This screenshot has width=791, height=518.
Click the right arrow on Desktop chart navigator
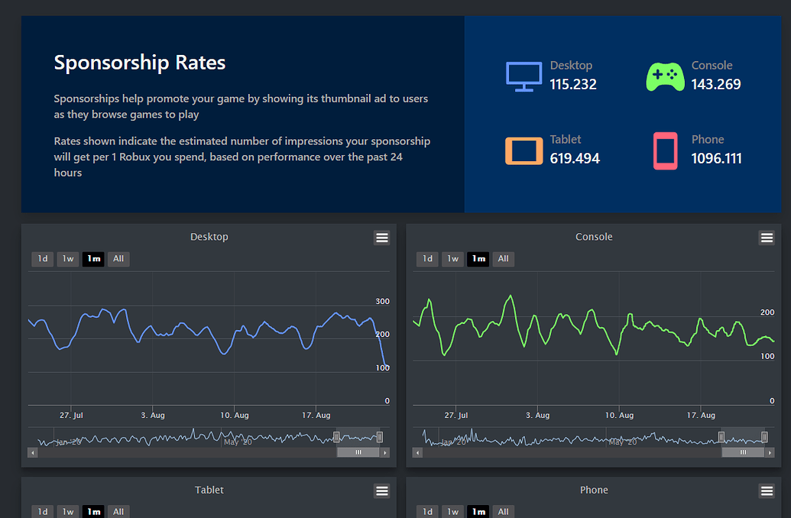tap(386, 452)
